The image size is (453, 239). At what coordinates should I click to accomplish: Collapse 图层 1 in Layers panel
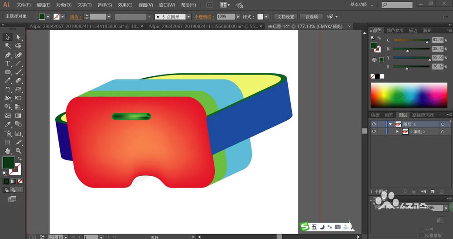(390, 124)
